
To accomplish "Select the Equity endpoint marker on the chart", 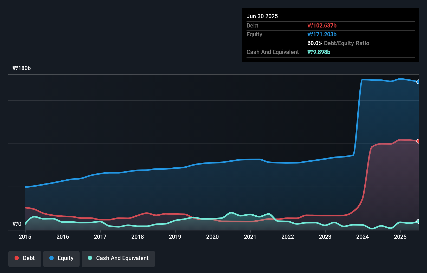I will tap(418, 82).
